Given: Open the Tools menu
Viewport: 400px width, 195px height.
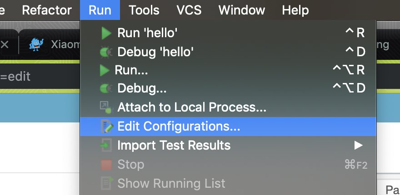Looking at the screenshot, I should [144, 10].
